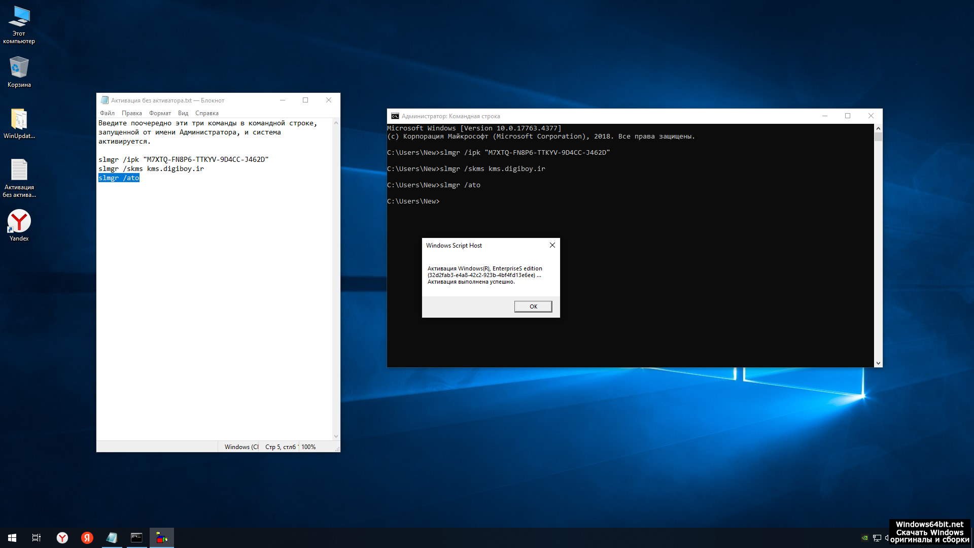Click the Notepad scrollbar's up arrow
974x548 pixels.
tap(336, 123)
